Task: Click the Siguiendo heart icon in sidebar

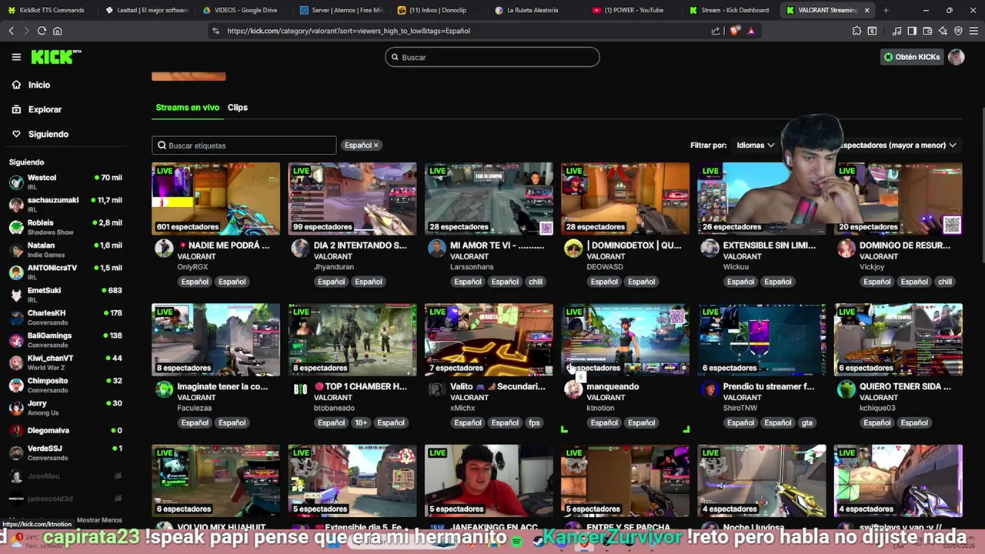Action: click(16, 134)
